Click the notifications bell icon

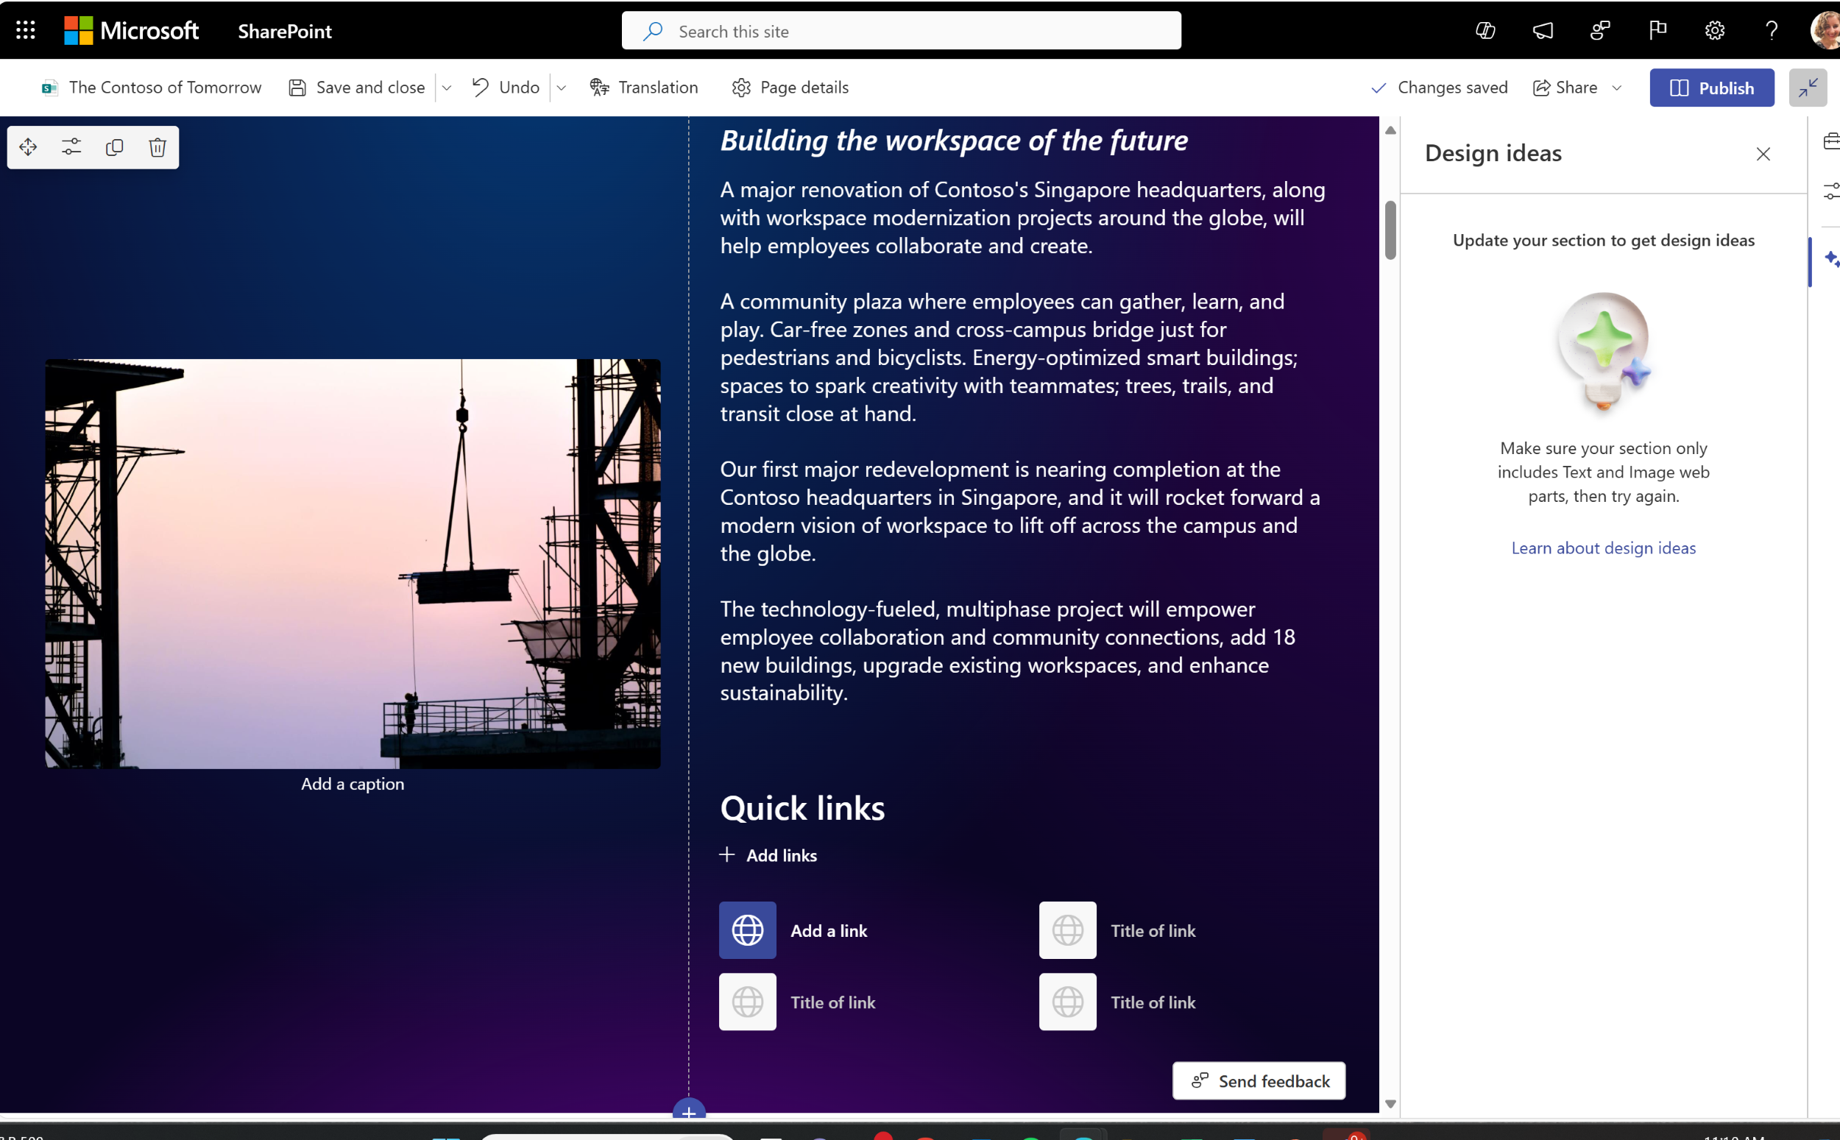pos(1542,29)
